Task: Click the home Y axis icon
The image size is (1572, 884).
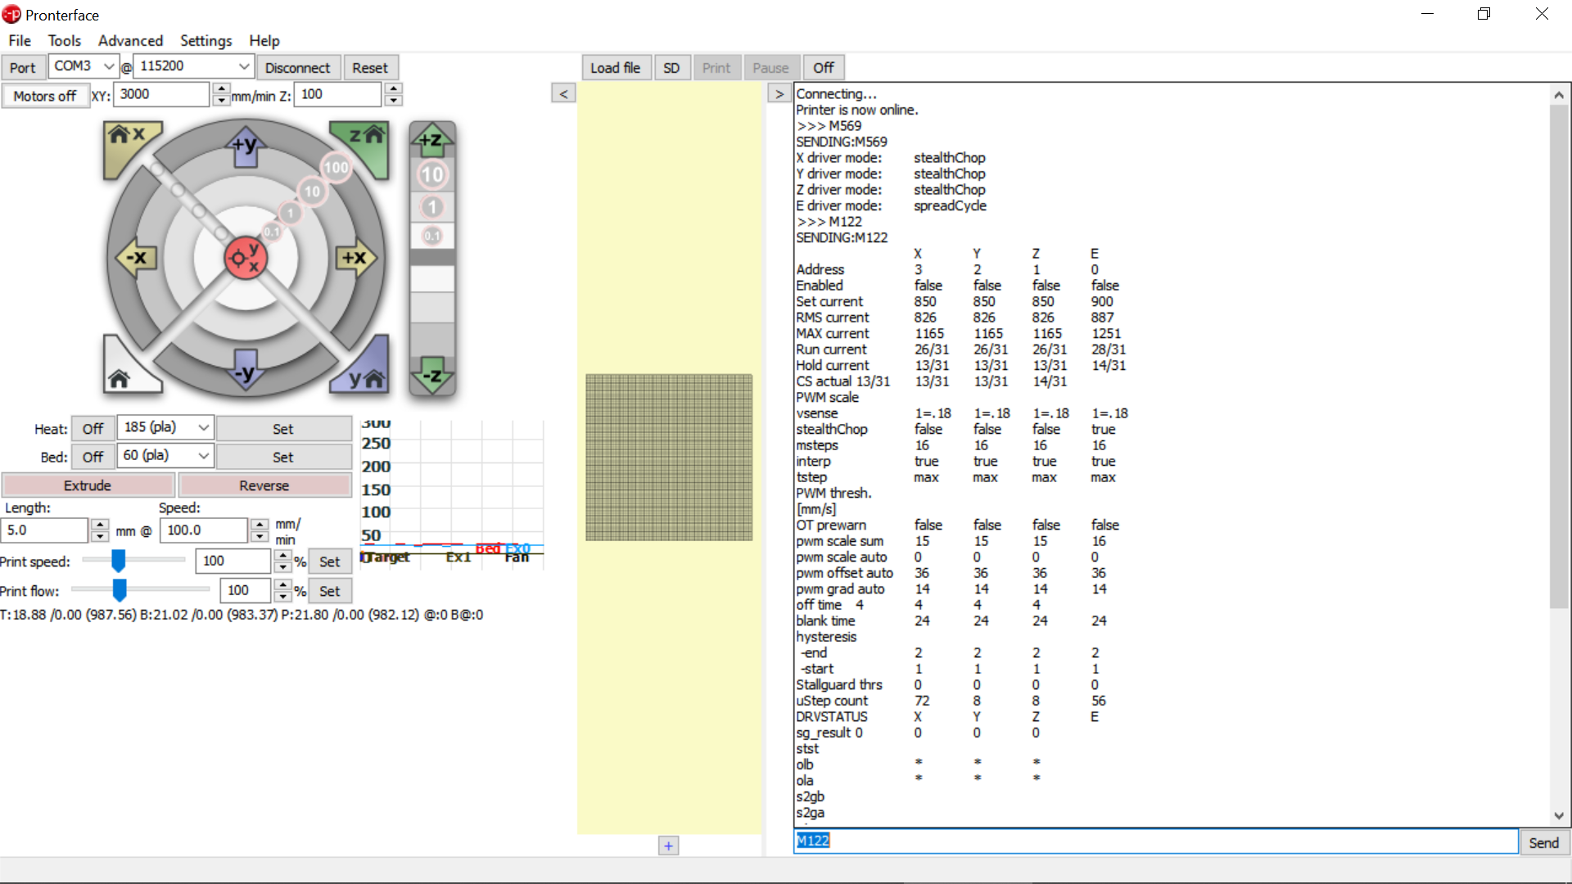Action: 366,377
